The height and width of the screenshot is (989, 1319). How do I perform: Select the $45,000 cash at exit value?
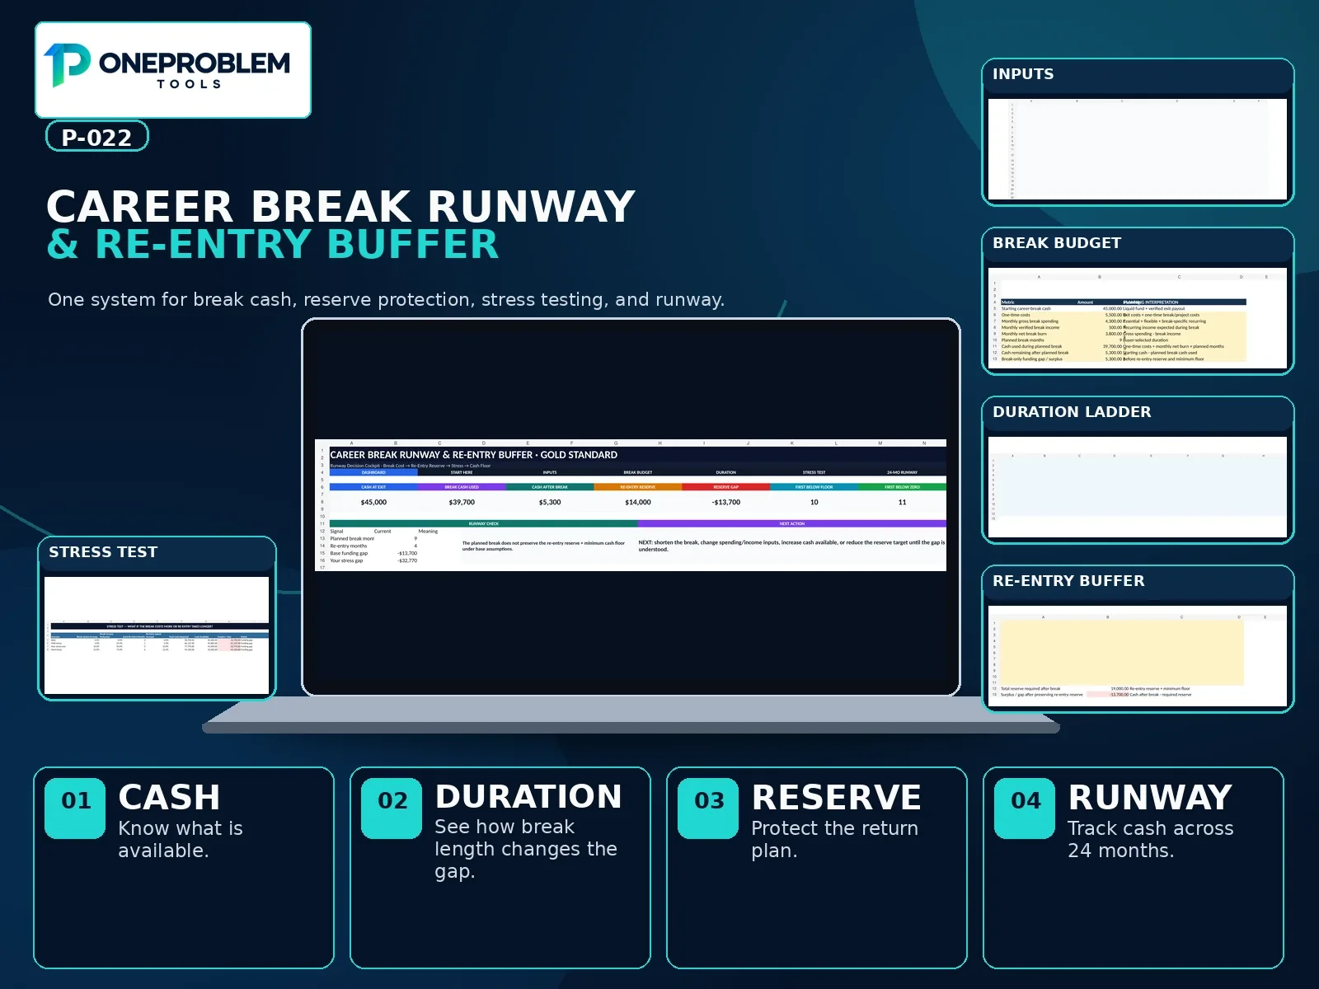(373, 502)
